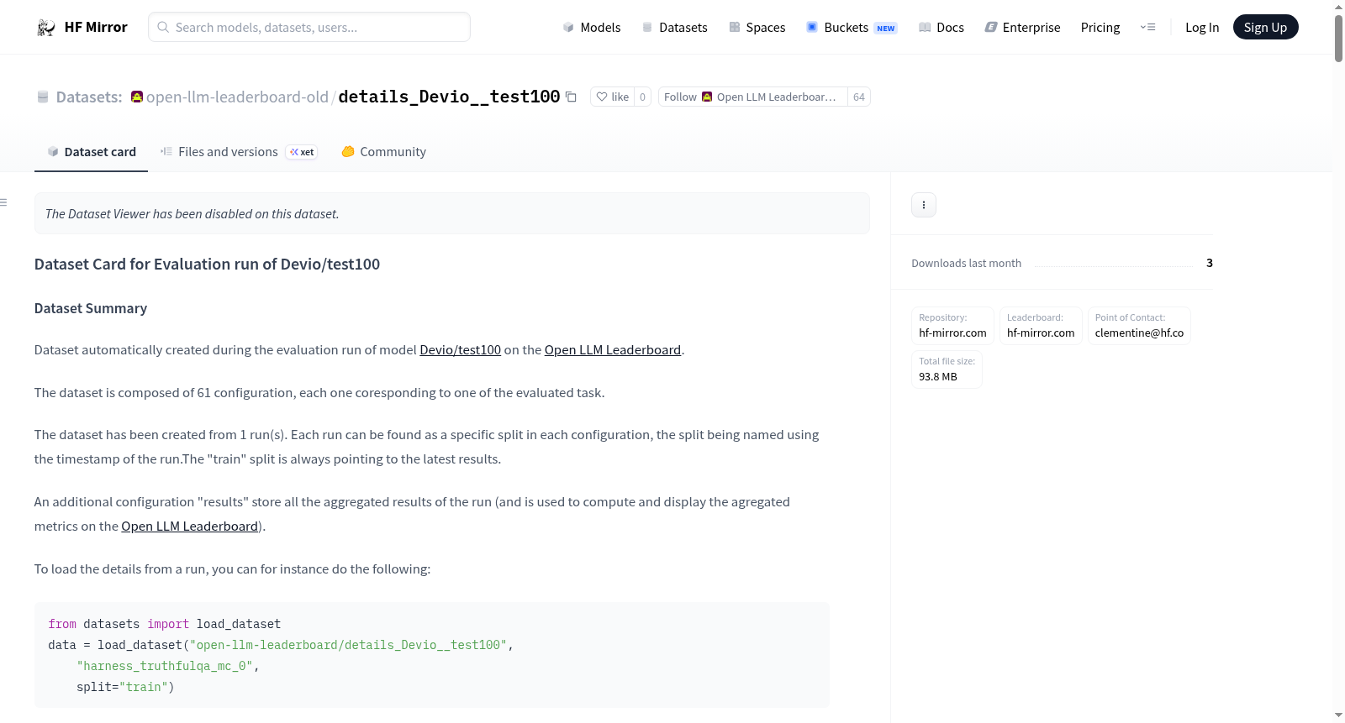Click the Downloads last month value 3
Viewport: 1345px width, 723px height.
pyautogui.click(x=1210, y=263)
